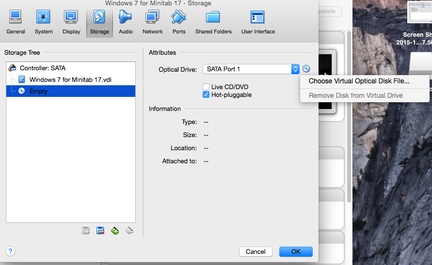The height and width of the screenshot is (265, 432).
Task: Open the Shared Folders section
Action: pyautogui.click(x=213, y=22)
